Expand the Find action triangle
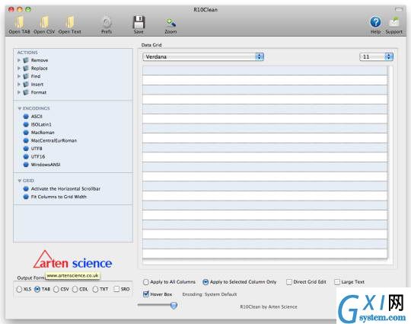The width and height of the screenshot is (411, 324). tap(19, 76)
